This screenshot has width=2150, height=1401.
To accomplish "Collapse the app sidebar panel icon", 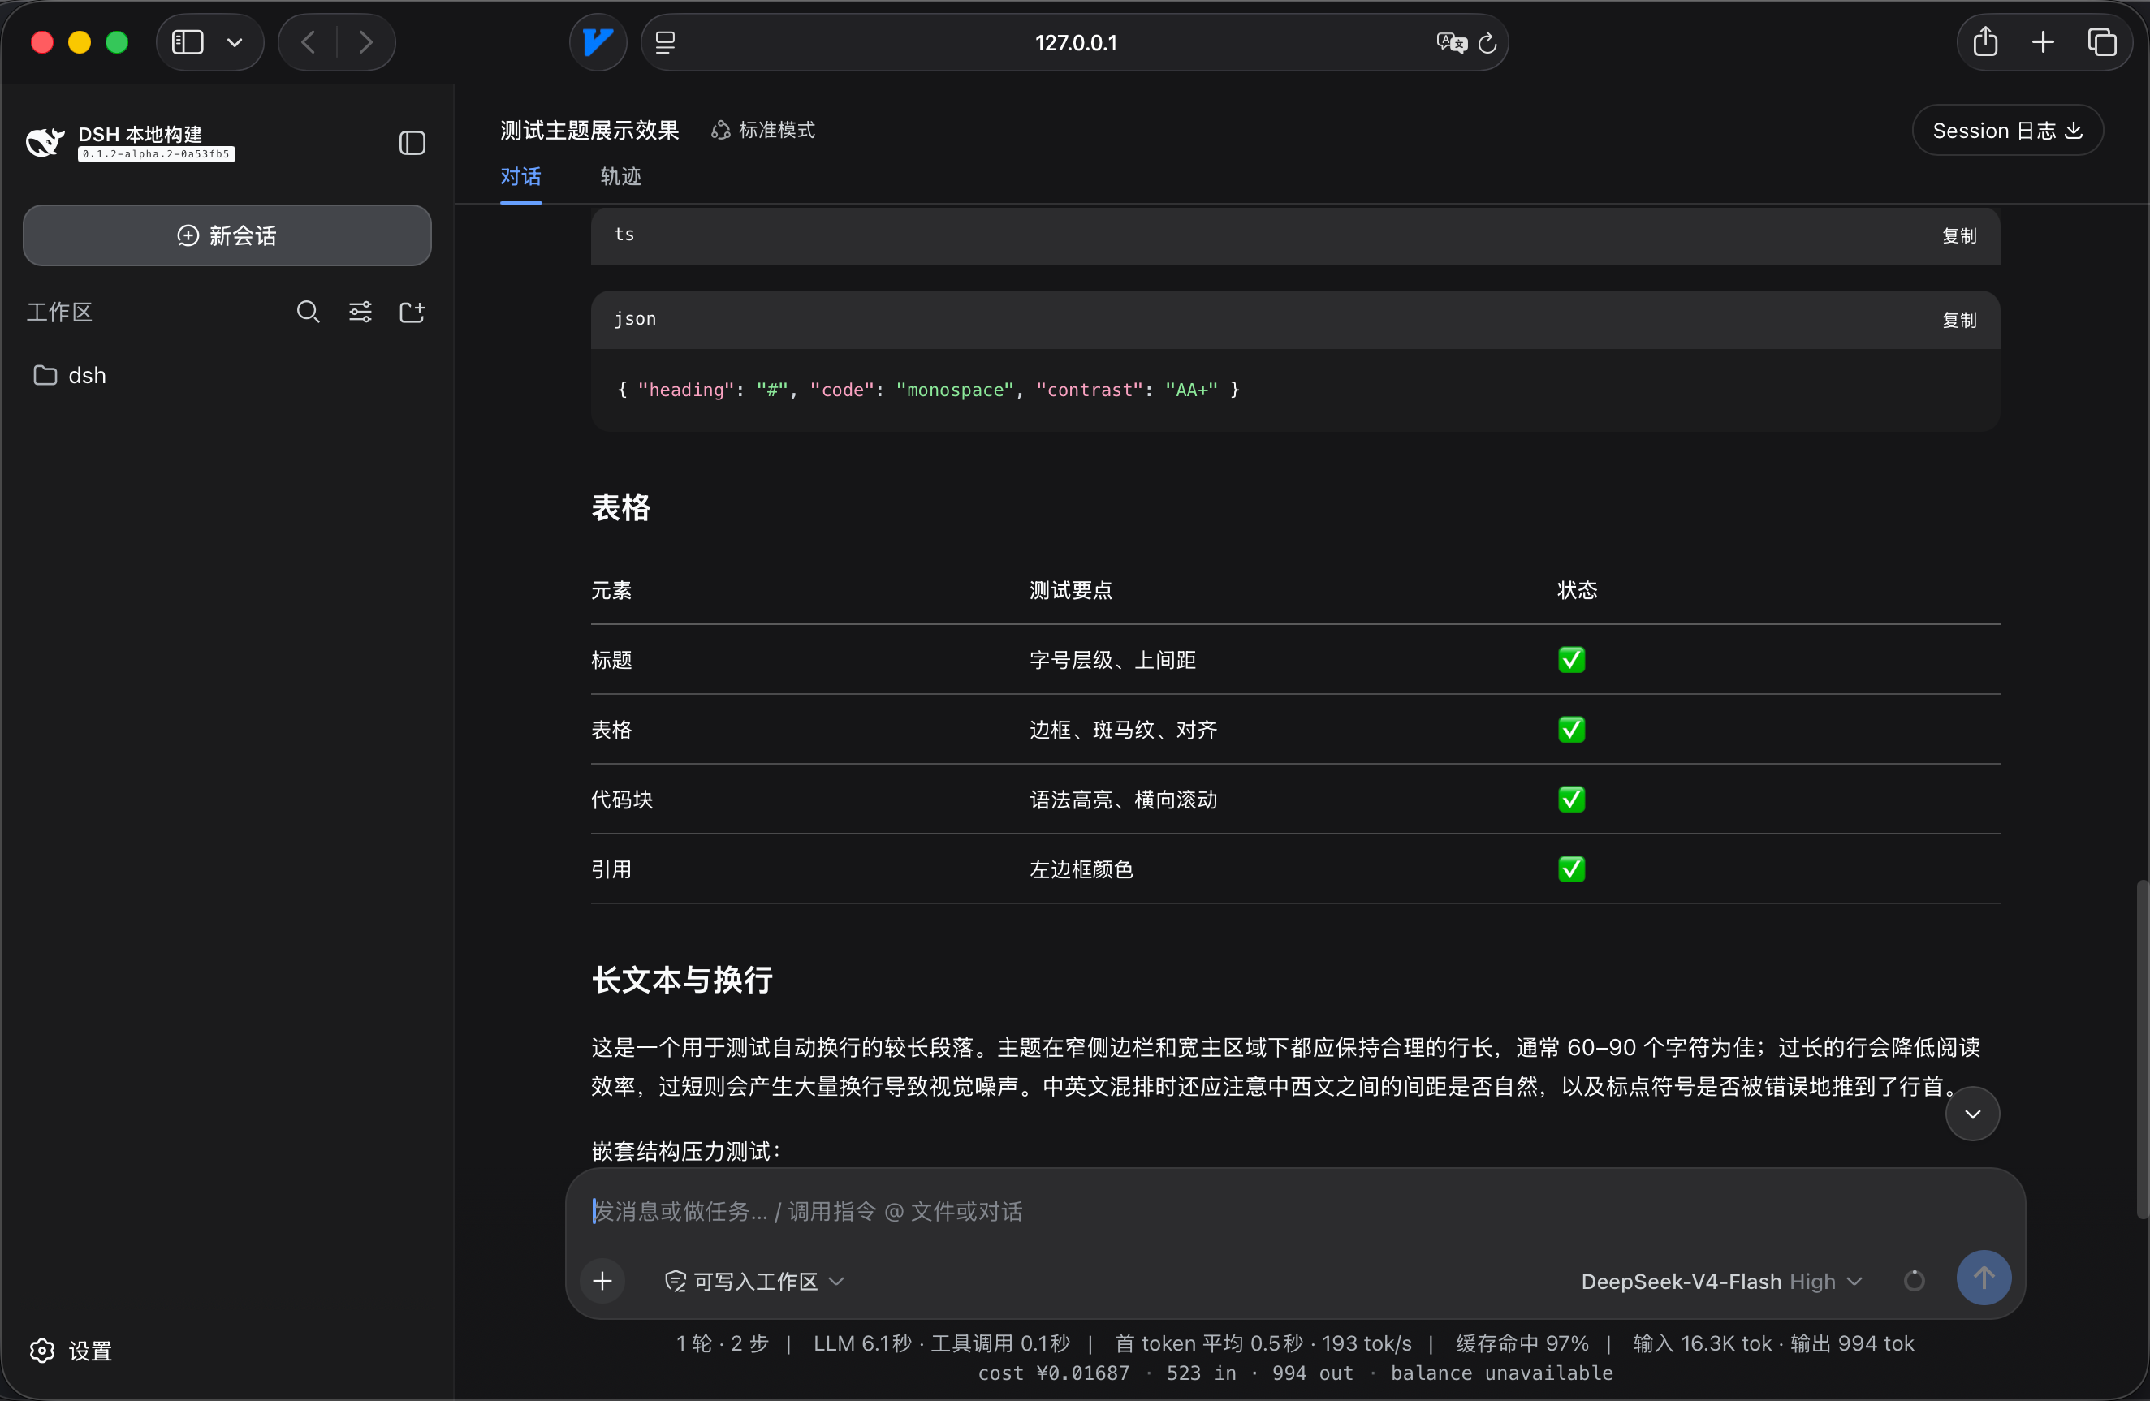I will tap(412, 143).
